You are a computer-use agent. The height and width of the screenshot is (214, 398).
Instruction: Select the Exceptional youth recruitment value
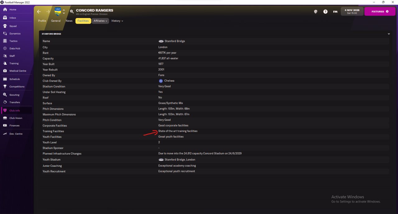(177, 171)
